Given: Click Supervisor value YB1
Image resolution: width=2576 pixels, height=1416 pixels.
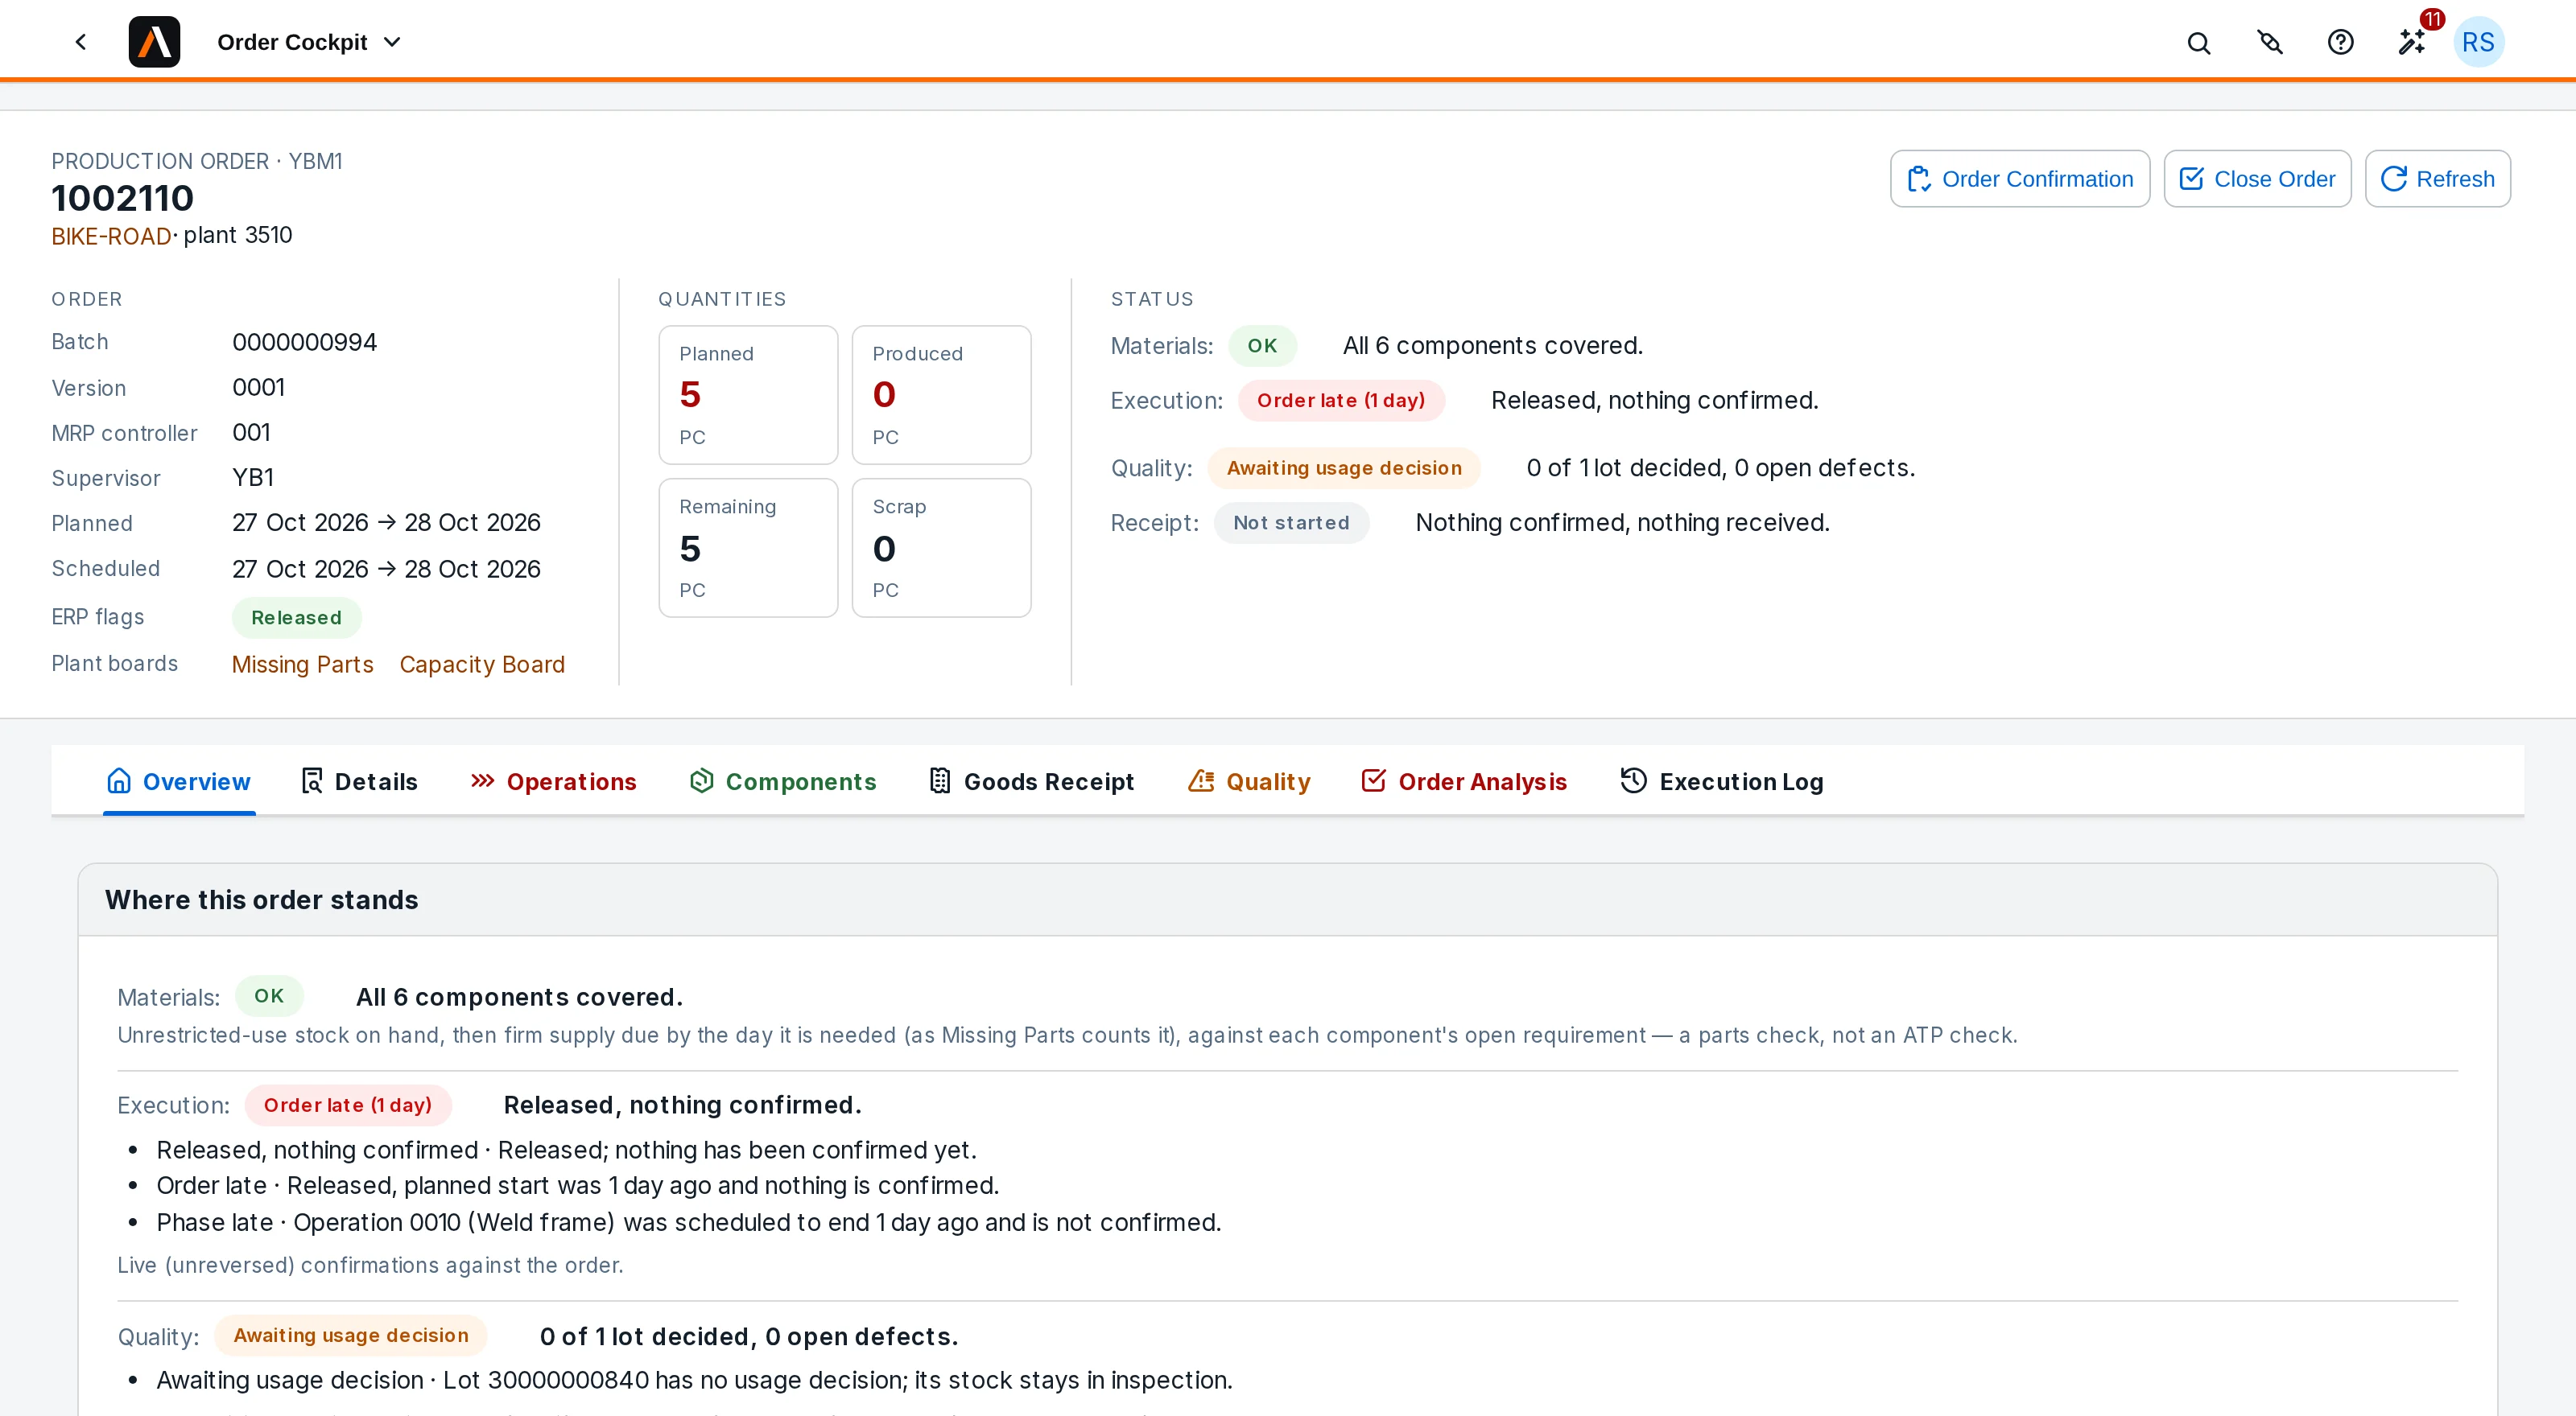Looking at the screenshot, I should [253, 478].
